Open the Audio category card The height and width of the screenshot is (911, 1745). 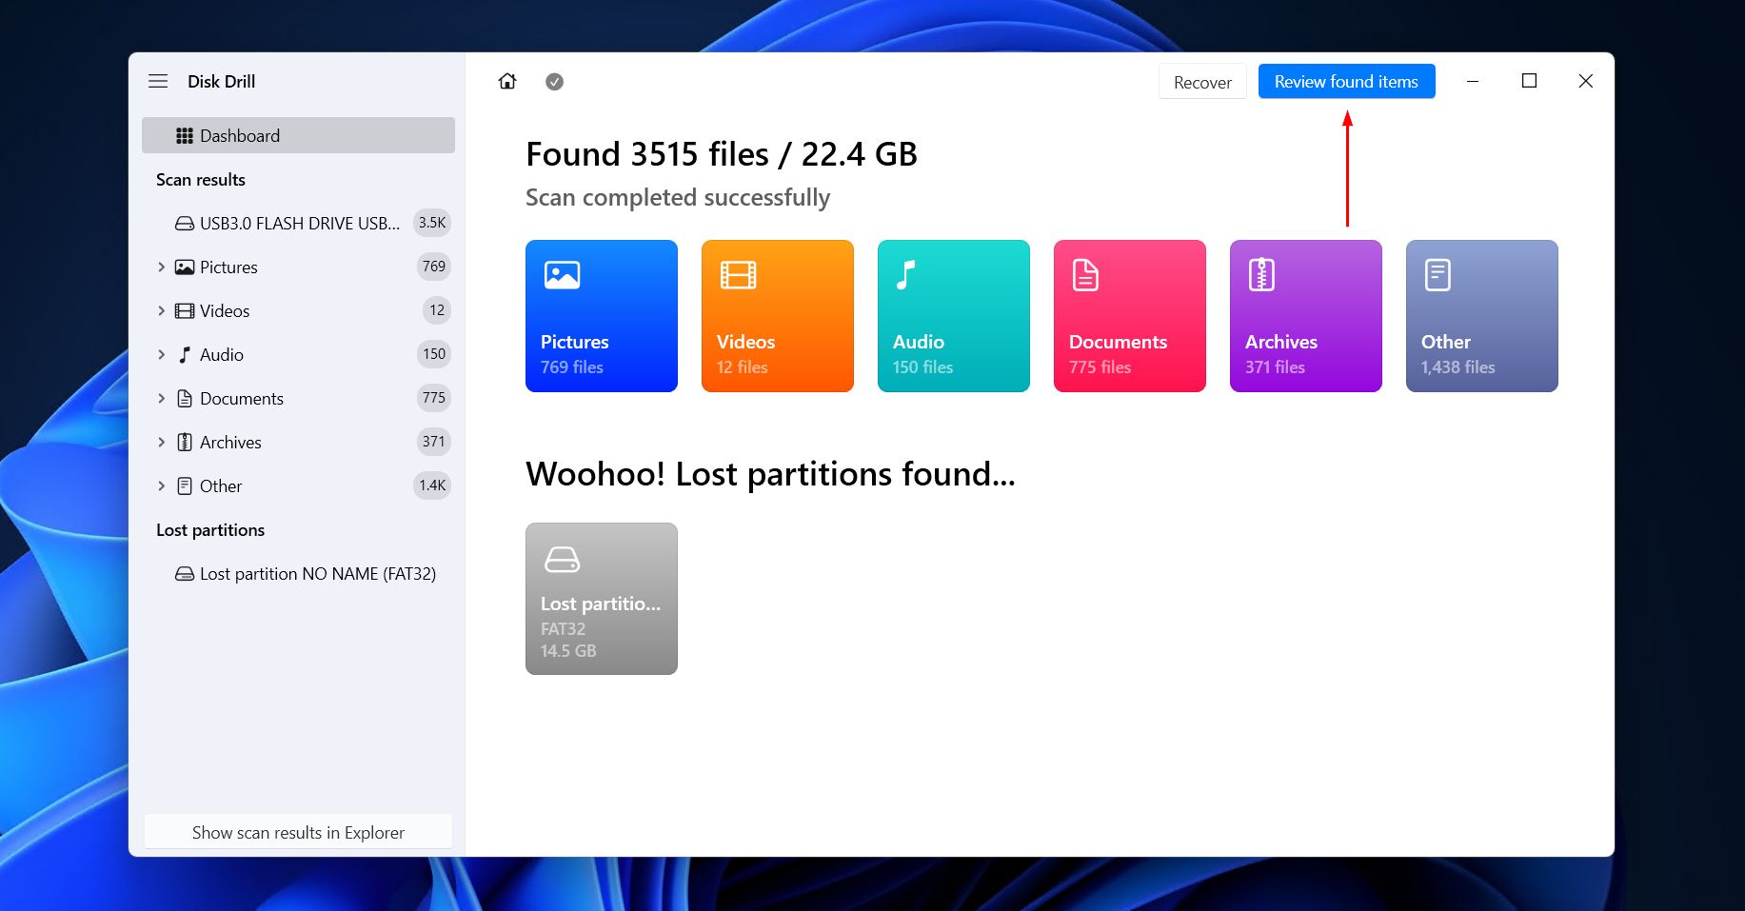(x=953, y=315)
